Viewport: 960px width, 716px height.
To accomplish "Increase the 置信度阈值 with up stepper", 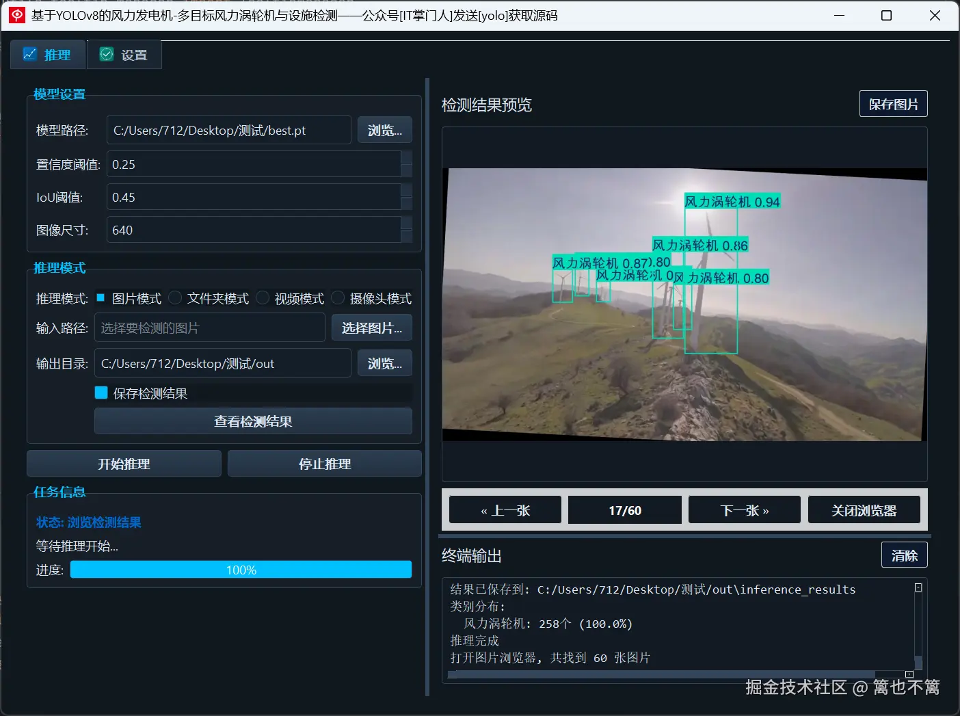I will [x=407, y=157].
